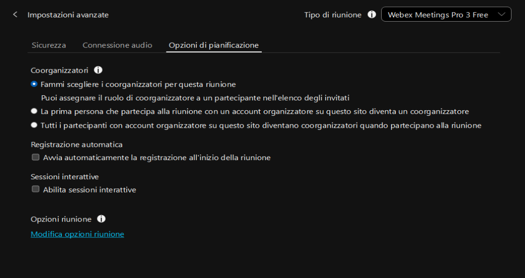Click the info icon beside Tipo di riunione
This screenshot has height=278, width=525.
click(x=371, y=15)
